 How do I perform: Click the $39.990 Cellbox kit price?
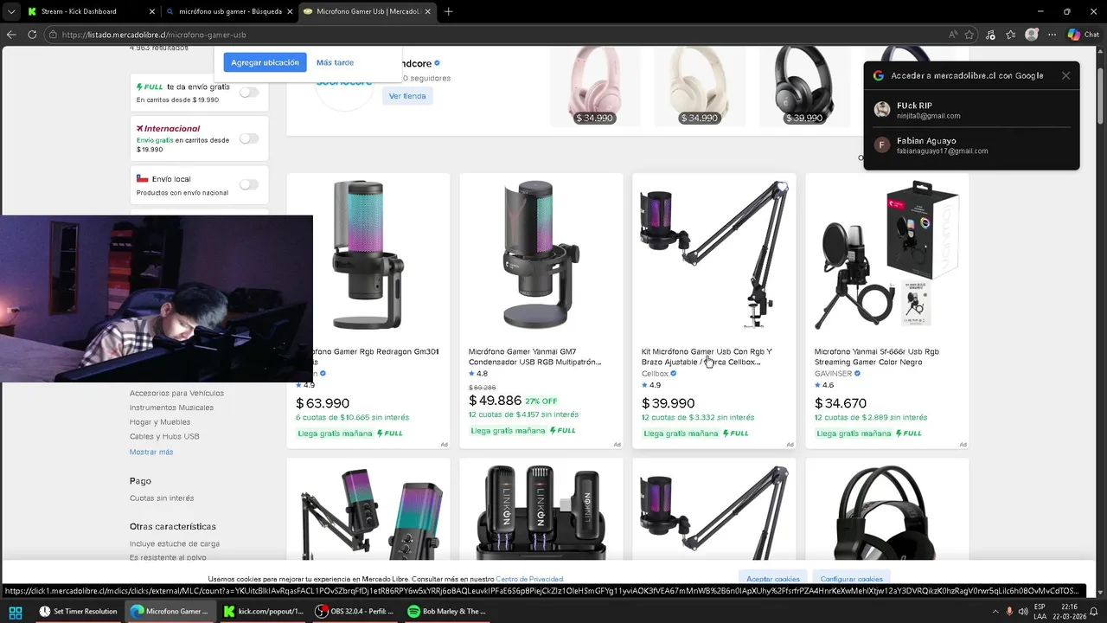click(668, 403)
